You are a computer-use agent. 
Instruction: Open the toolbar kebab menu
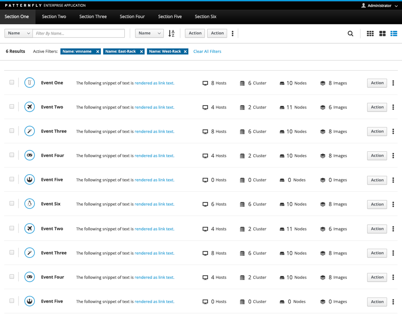[x=233, y=34]
